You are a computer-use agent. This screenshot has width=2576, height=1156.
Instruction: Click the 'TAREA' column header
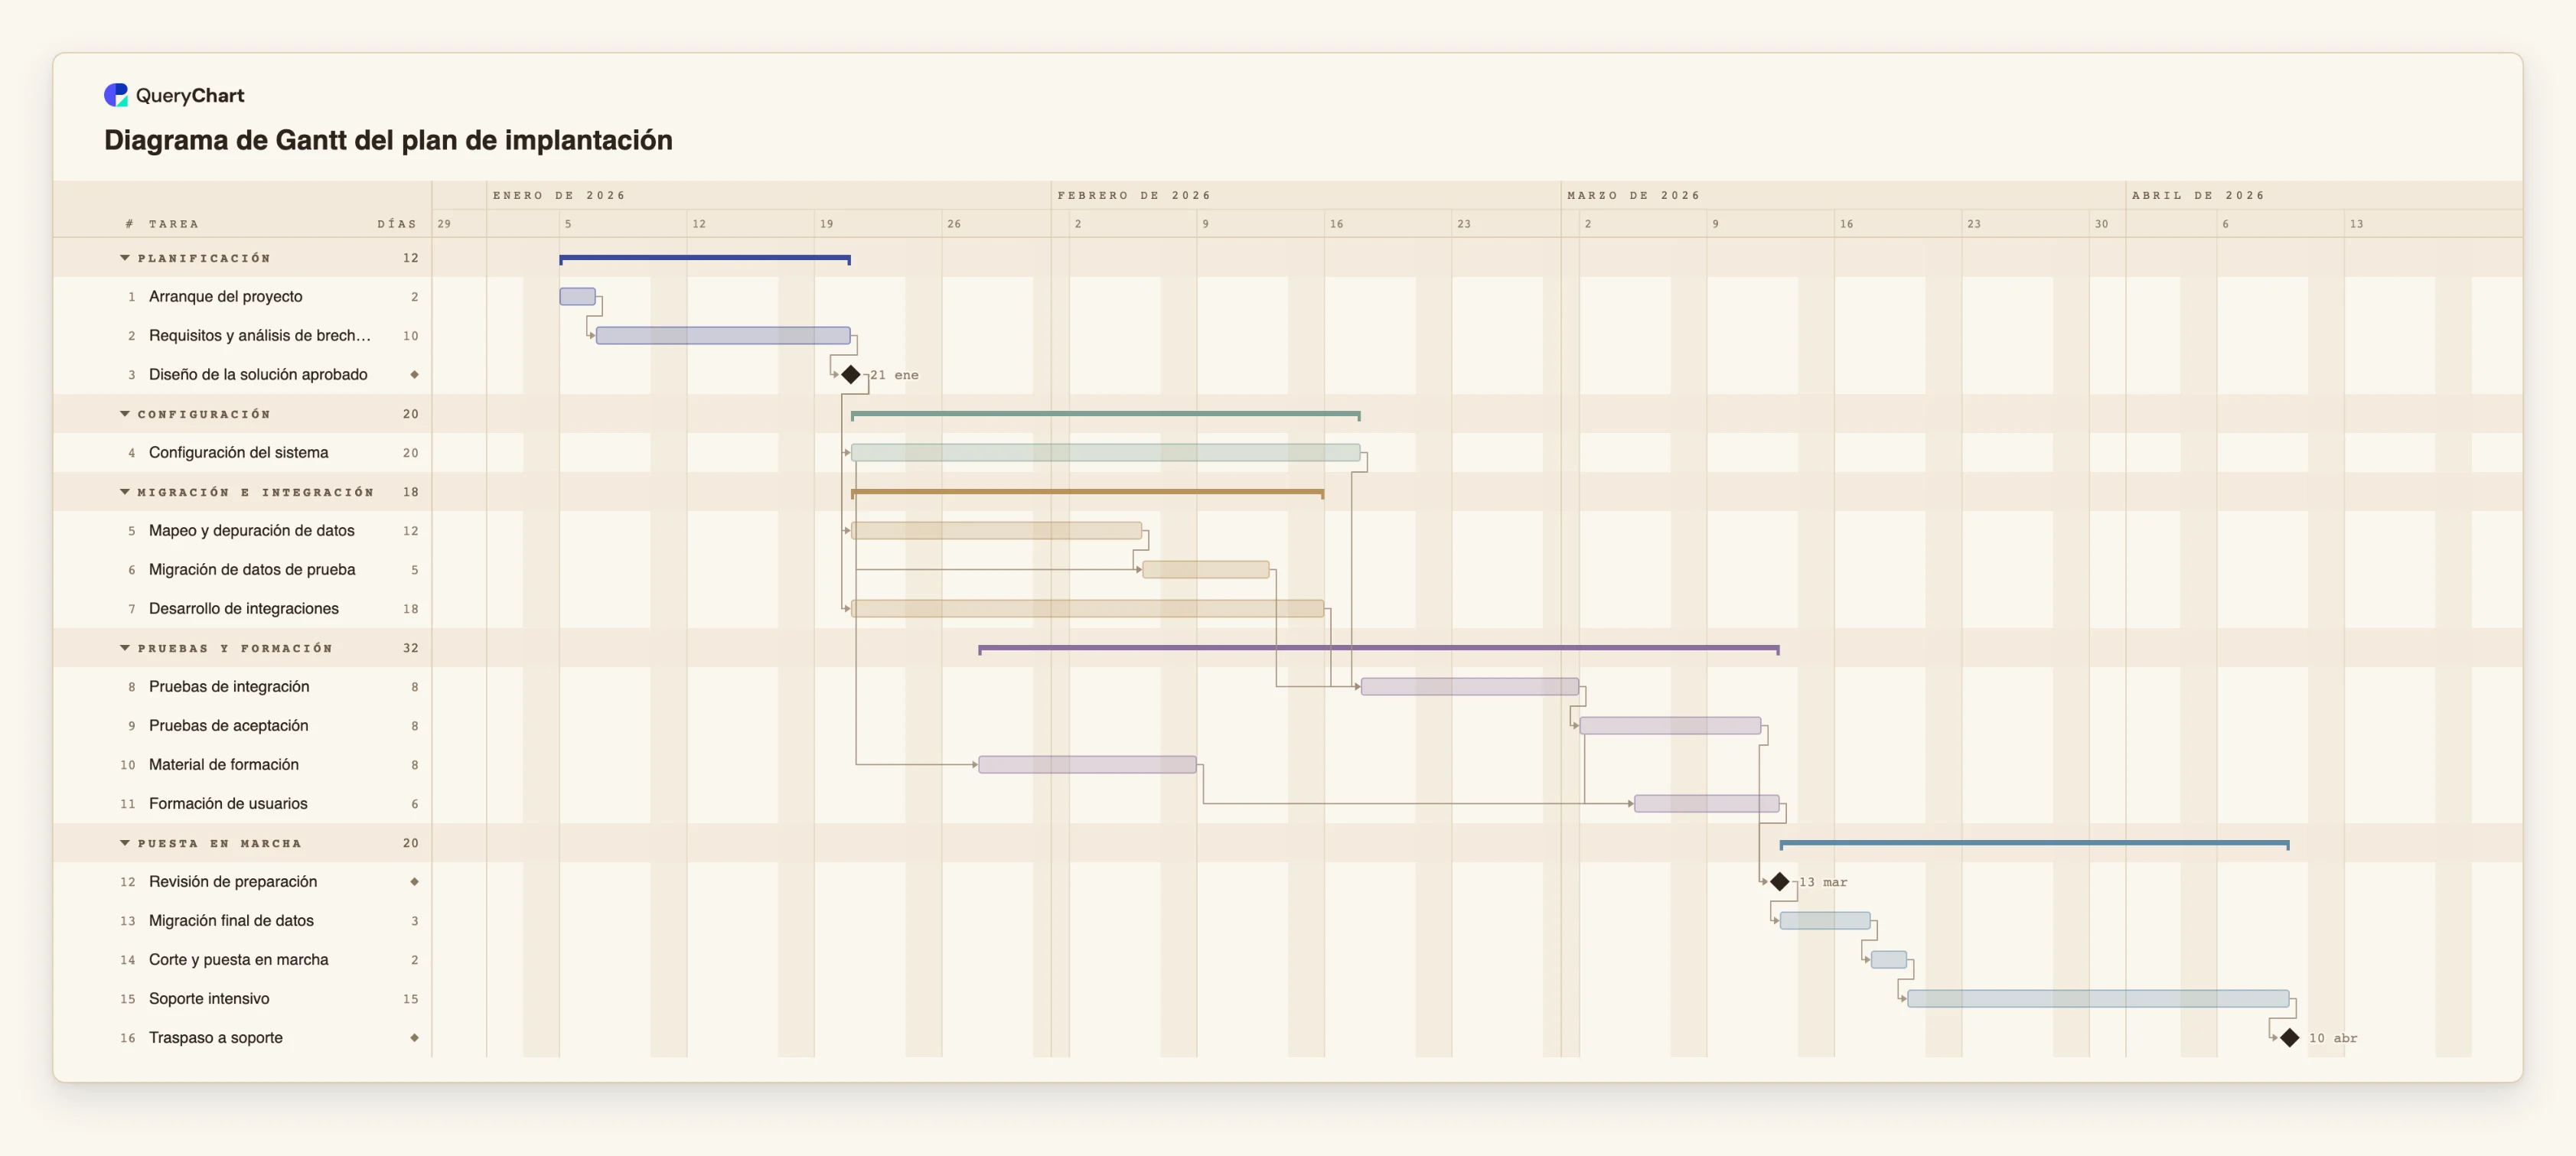tap(173, 224)
